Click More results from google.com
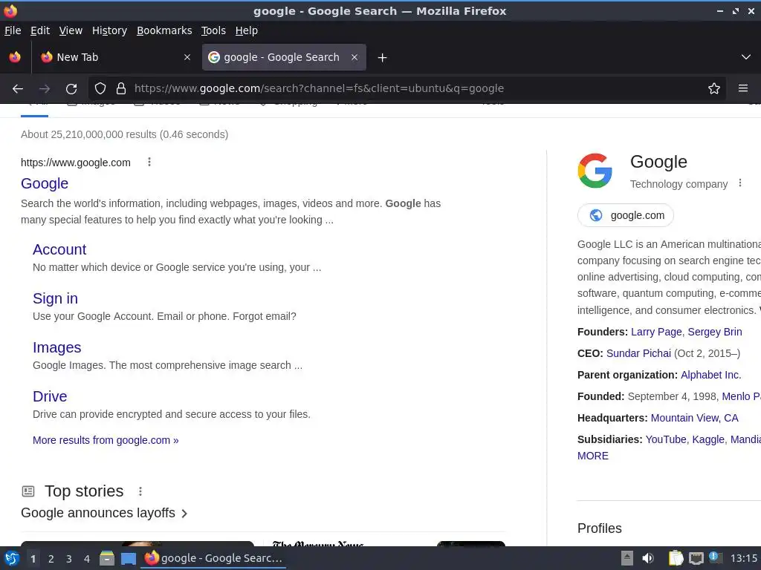This screenshot has height=570, width=761. coord(106,440)
